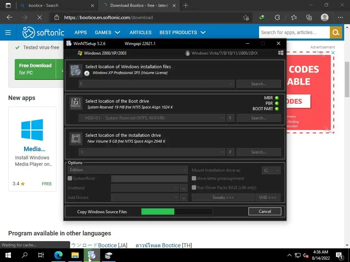Screen dimensions: 350x262
Task: Click the browser back arrow
Action: 9,17
